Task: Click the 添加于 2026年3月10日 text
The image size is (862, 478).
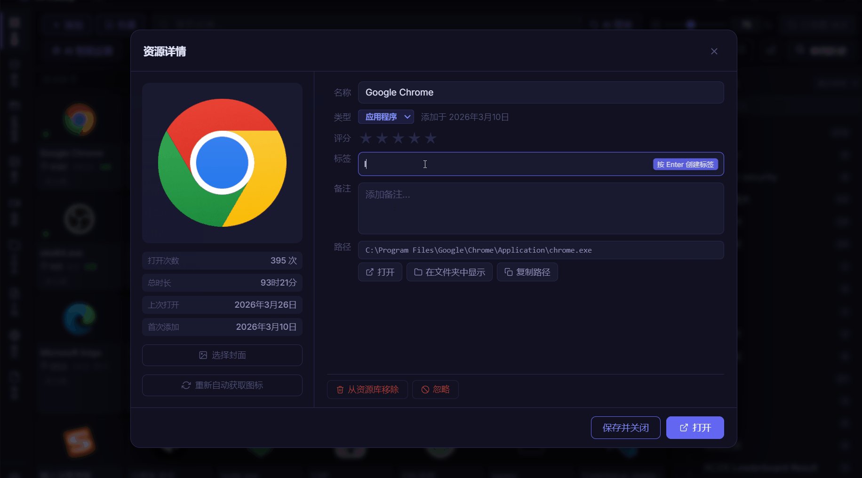Action: tap(465, 117)
